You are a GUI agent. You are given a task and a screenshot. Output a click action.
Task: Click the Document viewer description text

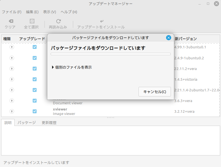68,103
